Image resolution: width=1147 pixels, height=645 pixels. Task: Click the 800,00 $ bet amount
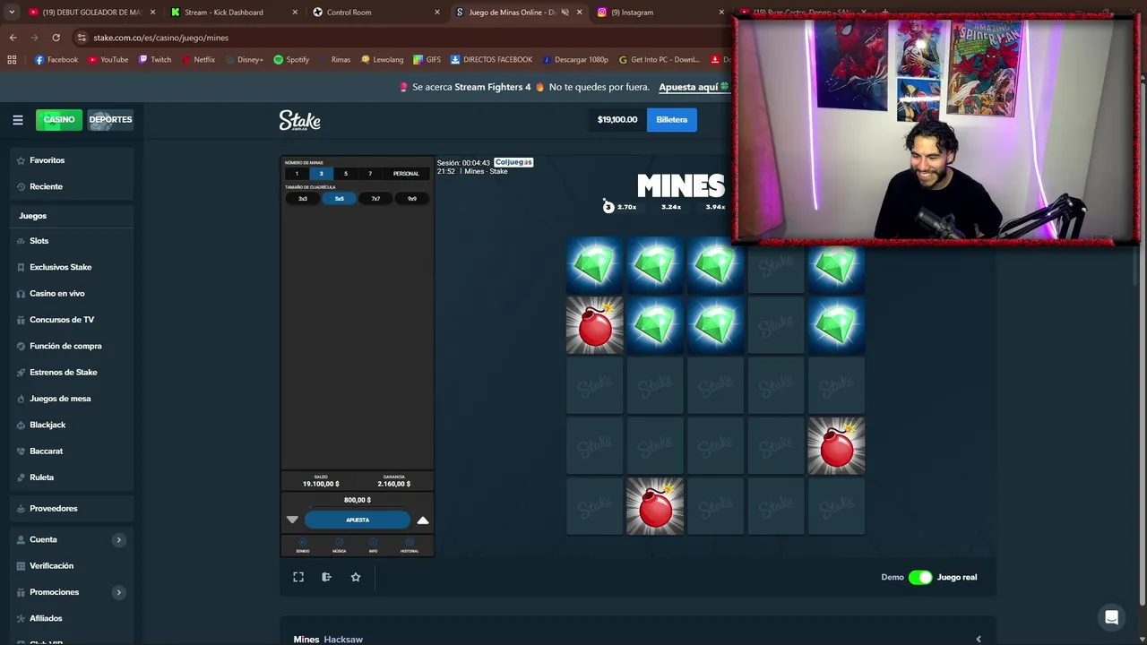(358, 500)
